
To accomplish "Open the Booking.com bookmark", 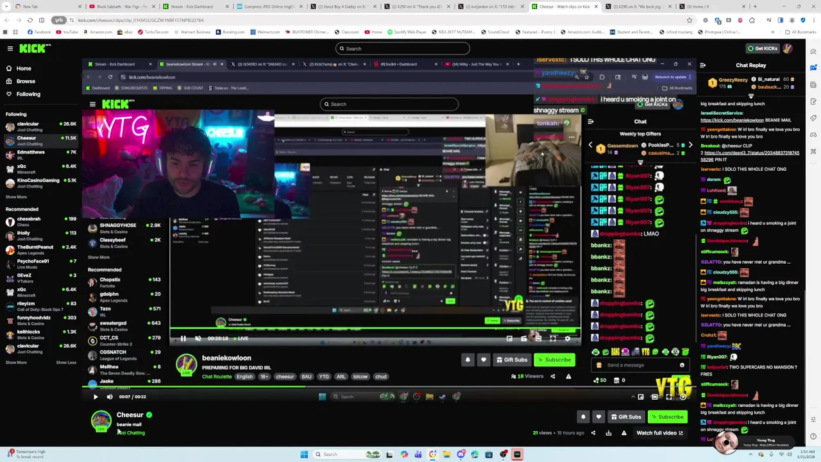I will [230, 32].
